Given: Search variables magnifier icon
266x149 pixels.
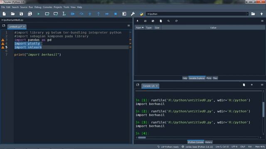Looking at the screenshot, I should pos(168,21).
